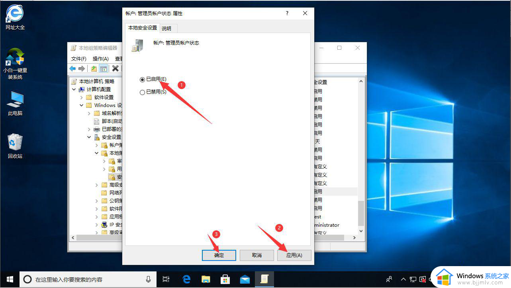Open the 操作(A) menu

100,58
